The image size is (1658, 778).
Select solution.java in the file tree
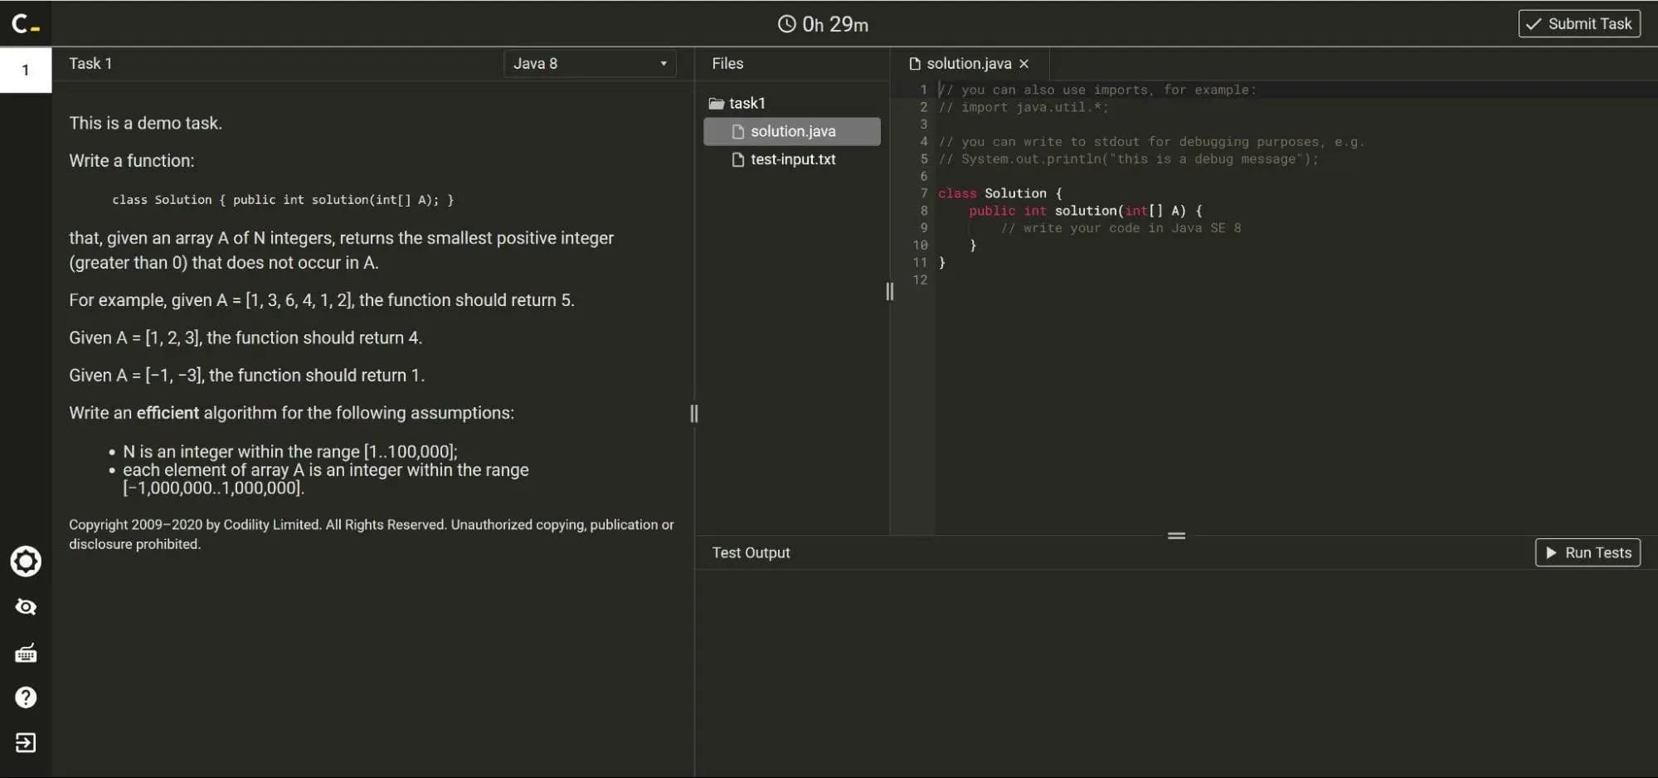(792, 131)
